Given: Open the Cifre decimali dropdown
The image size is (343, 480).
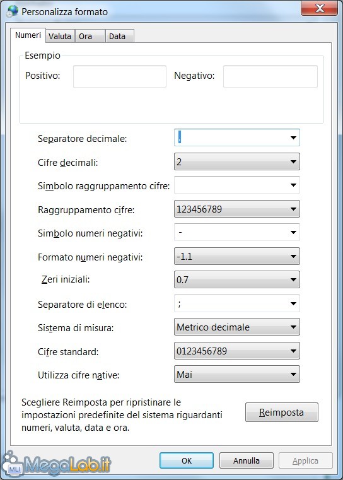Looking at the screenshot, I should click(x=237, y=161).
